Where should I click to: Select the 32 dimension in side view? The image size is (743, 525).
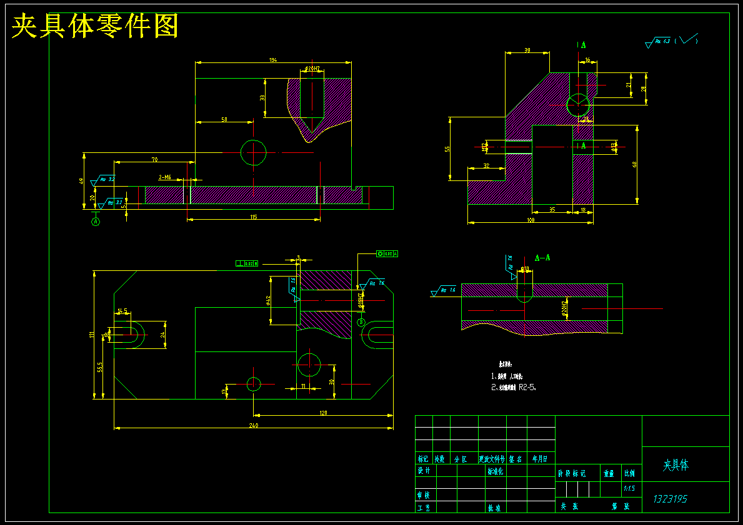[486, 165]
